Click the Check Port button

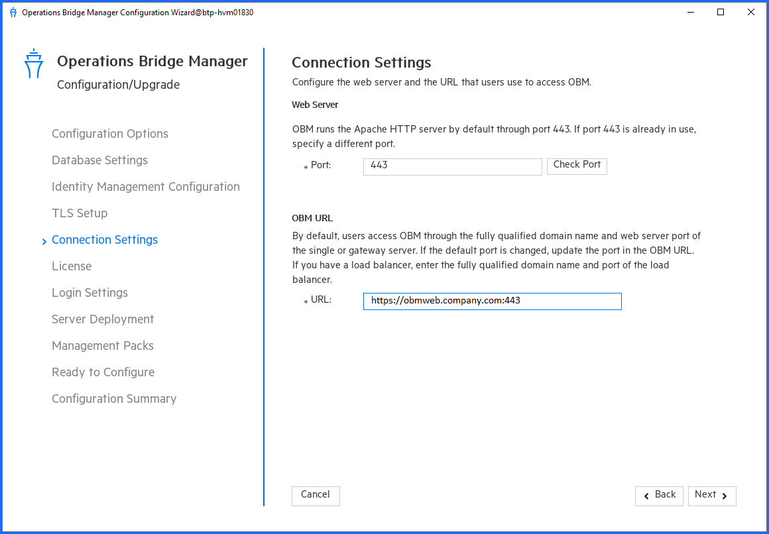[577, 166]
